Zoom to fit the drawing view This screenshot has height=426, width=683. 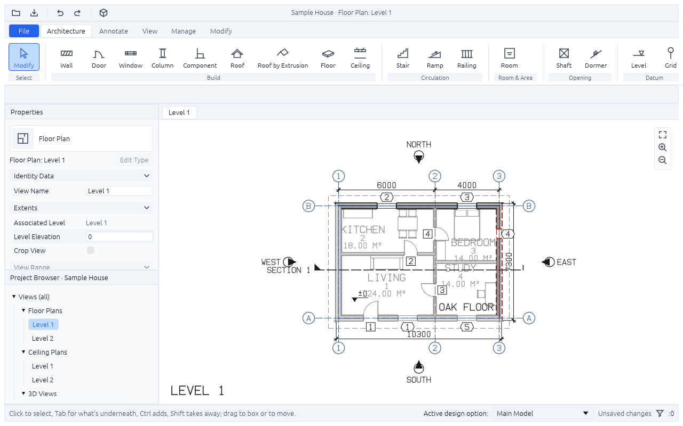663,135
